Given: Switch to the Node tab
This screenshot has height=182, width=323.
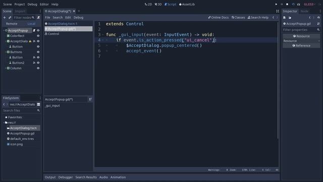Looking at the screenshot, I should pyautogui.click(x=304, y=11).
